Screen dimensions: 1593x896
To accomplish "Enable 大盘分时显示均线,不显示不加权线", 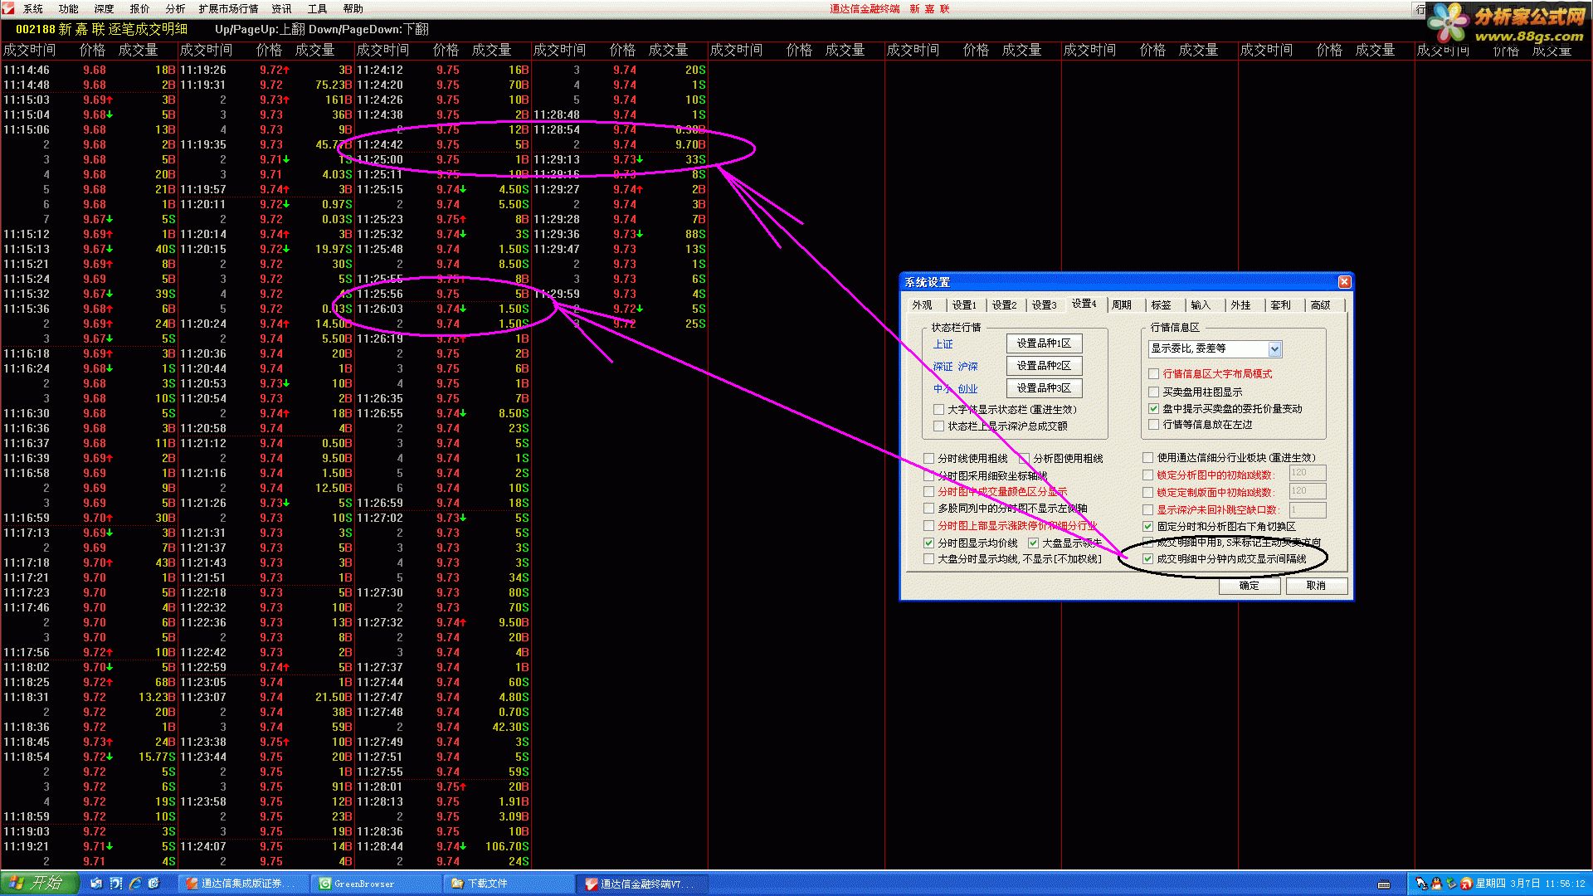I will (929, 559).
